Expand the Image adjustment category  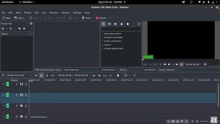102,48
